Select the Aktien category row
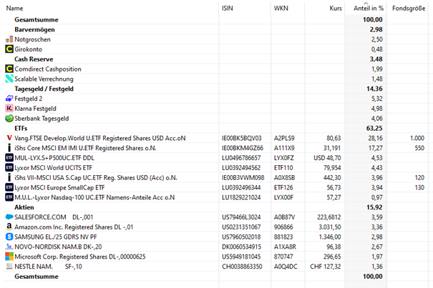Image resolution: width=433 pixels, height=288 pixels. tap(215, 207)
